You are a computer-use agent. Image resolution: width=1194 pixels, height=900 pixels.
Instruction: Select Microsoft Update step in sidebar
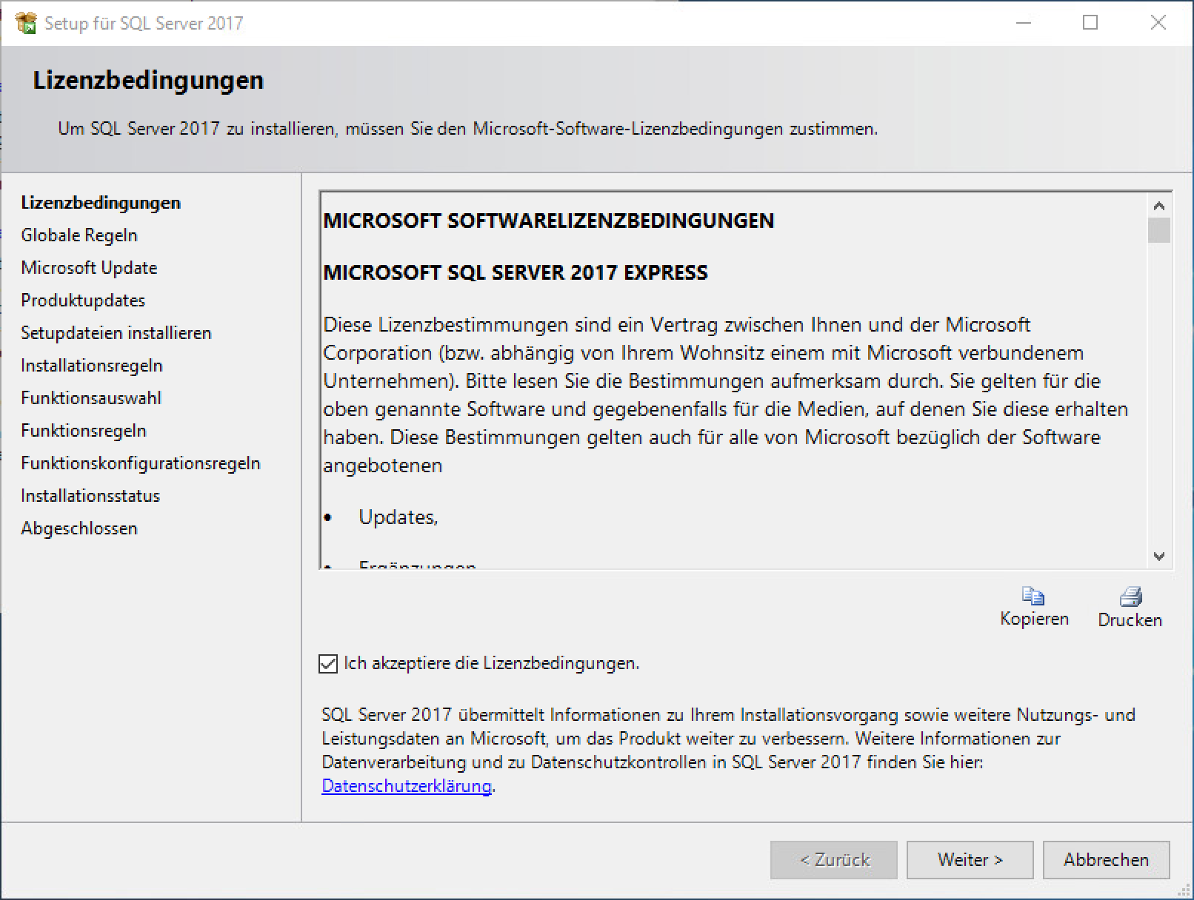click(89, 268)
